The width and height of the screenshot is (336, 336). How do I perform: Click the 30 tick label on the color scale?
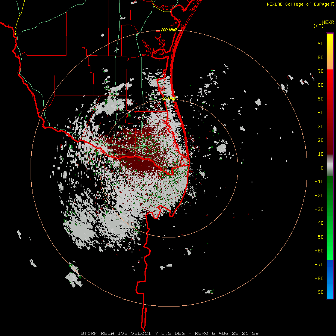(x=321, y=127)
